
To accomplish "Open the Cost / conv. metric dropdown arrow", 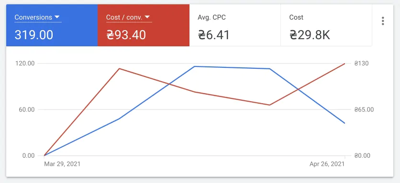I will (147, 17).
